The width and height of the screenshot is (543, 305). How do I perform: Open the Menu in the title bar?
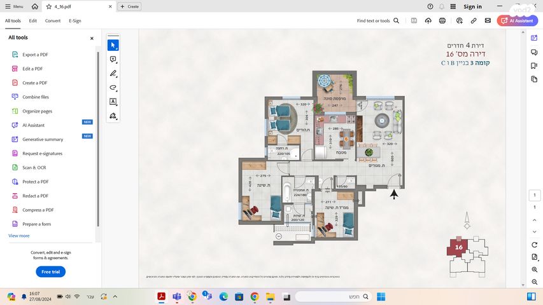tap(14, 6)
